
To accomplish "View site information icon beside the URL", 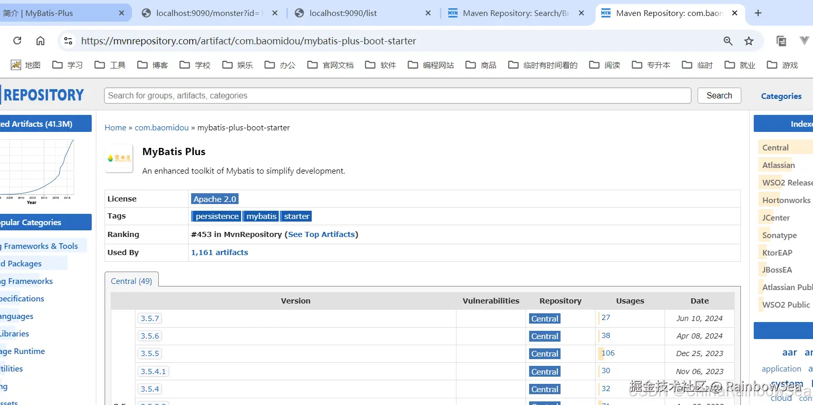I will (x=68, y=41).
